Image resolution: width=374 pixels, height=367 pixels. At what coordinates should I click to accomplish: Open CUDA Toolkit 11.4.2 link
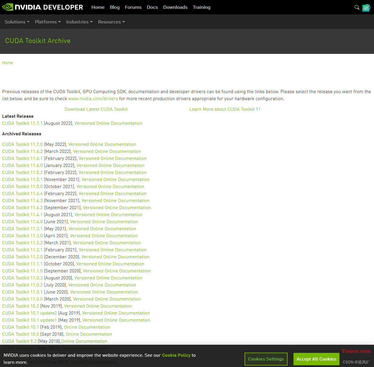[22, 208]
